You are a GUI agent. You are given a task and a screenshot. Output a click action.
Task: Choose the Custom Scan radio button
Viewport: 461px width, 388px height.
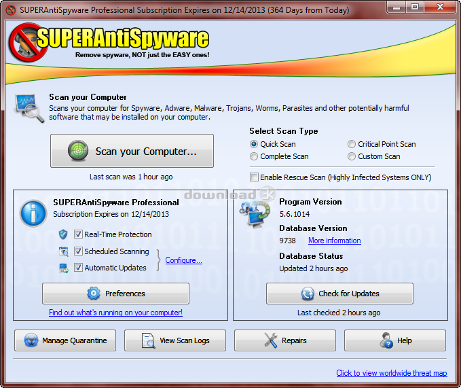tap(351, 156)
